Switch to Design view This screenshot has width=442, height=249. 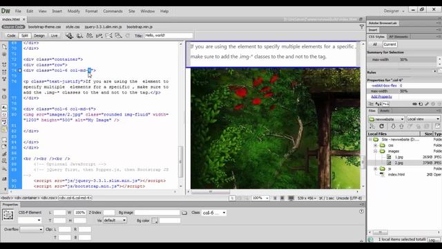[39, 35]
